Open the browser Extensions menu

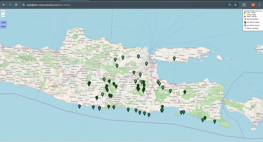tap(244, 5)
